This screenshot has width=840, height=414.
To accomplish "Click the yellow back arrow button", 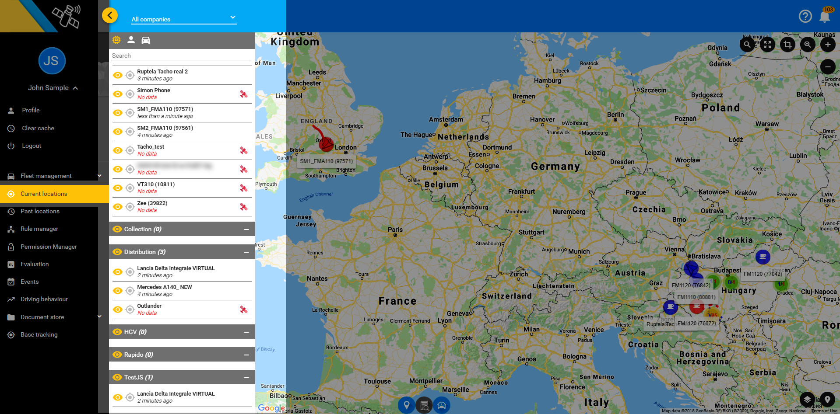I will 110,16.
